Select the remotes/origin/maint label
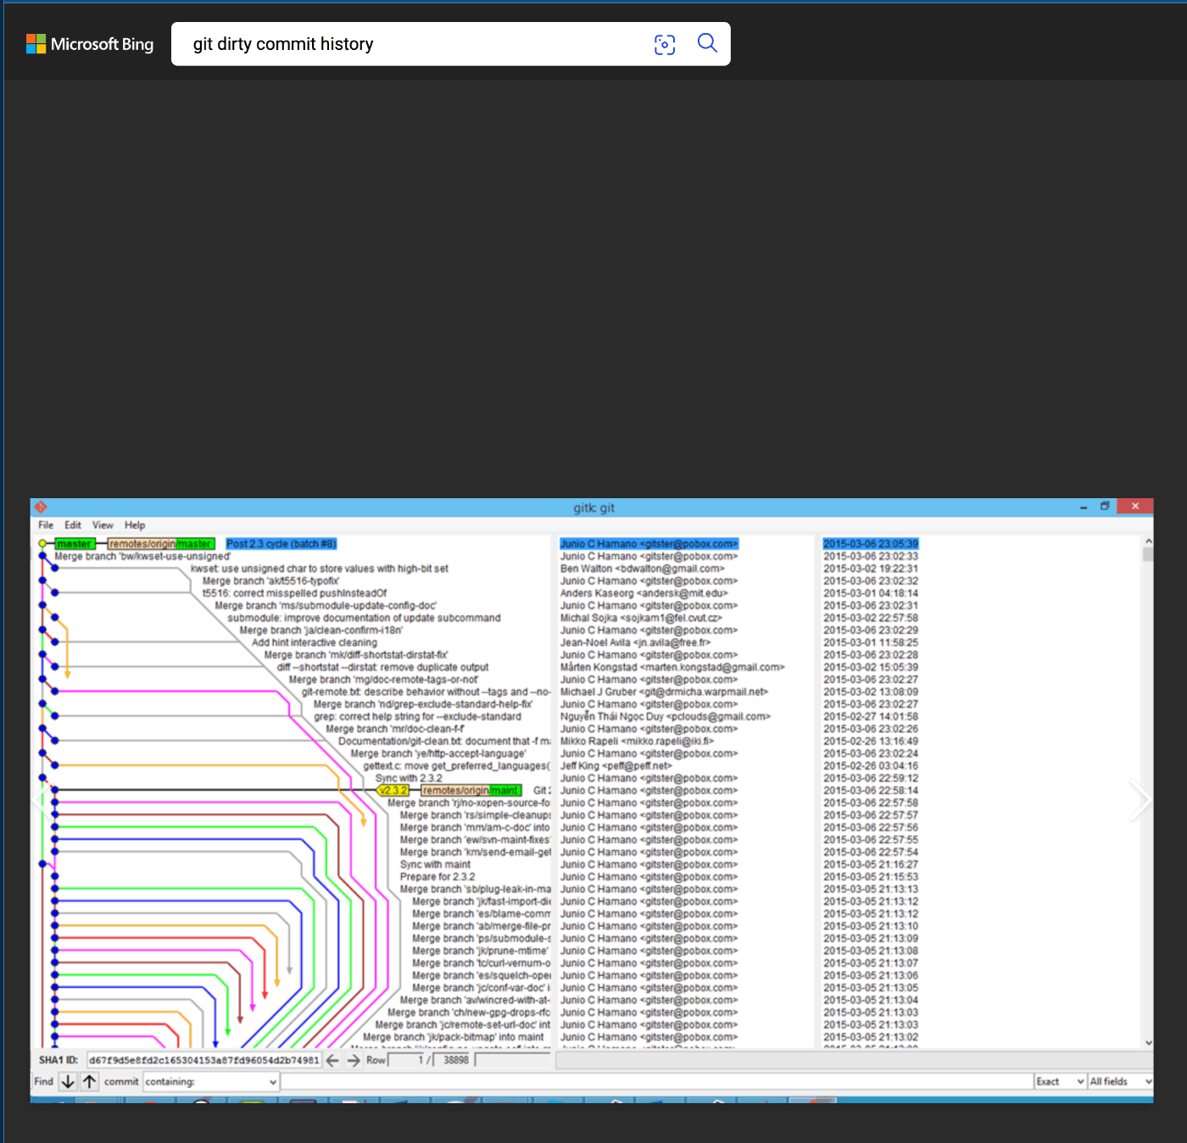The width and height of the screenshot is (1187, 1143). click(x=471, y=791)
